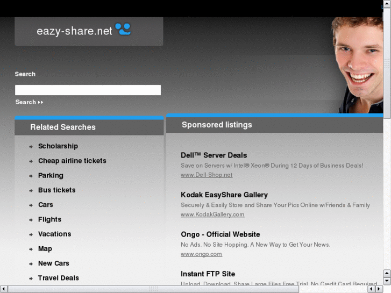
Task: Click the eazy-share.net logo icon
Action: click(123, 29)
